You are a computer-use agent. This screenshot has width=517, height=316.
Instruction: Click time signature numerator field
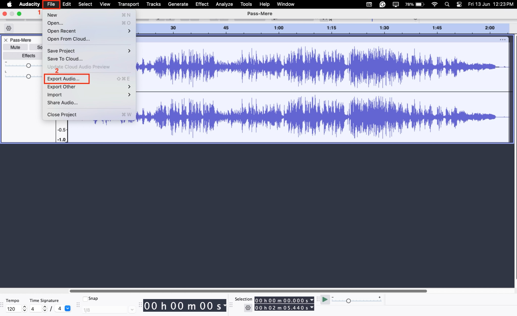(36, 309)
